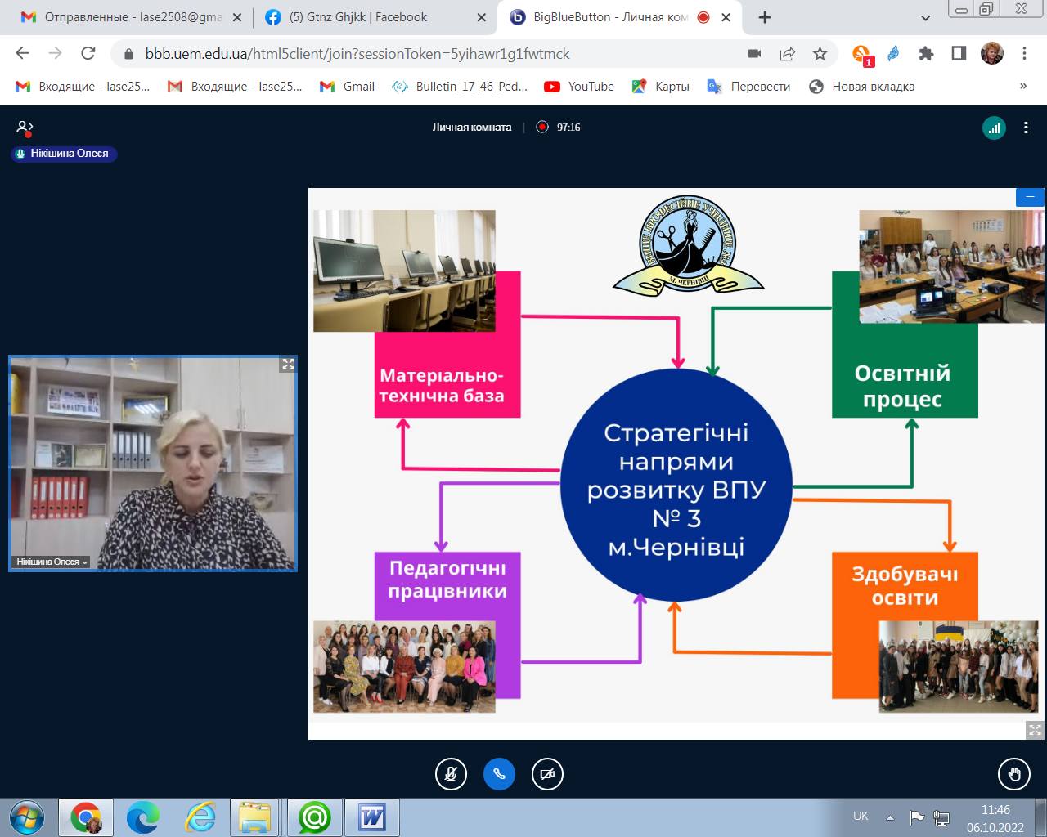Screen dimensions: 1047x837
Task: Make the presentation slide fullscreen
Action: [1035, 730]
